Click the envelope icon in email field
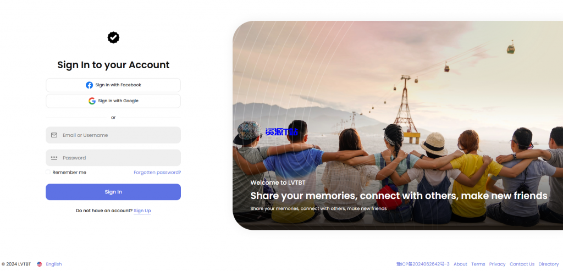Image resolution: width=563 pixels, height=271 pixels. tap(54, 135)
